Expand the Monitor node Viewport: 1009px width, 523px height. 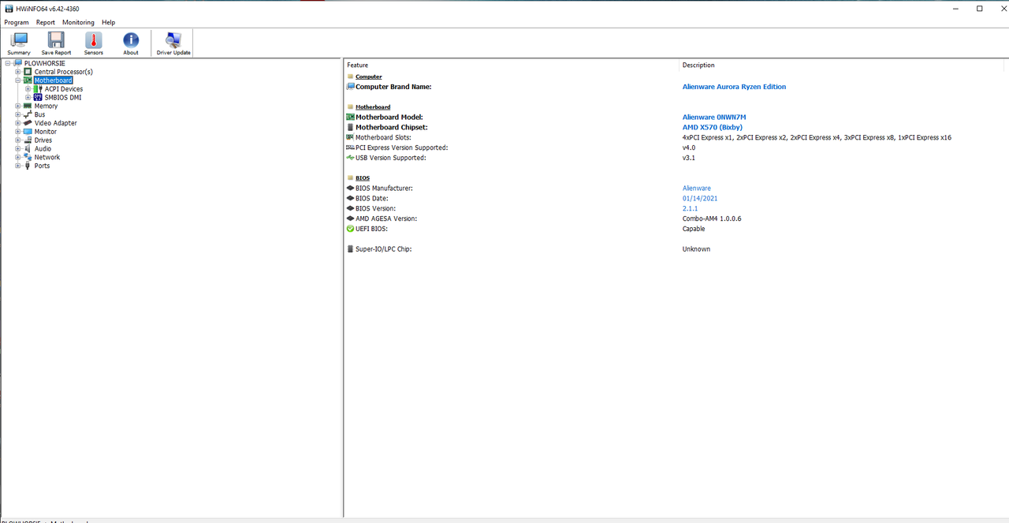pos(17,132)
